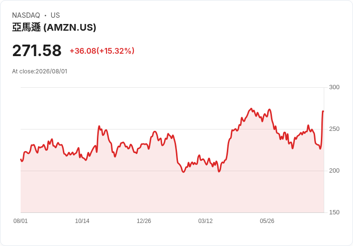The image size is (353, 246).
Task: Click the price line's first point at 08/01
Action: (x=21, y=159)
